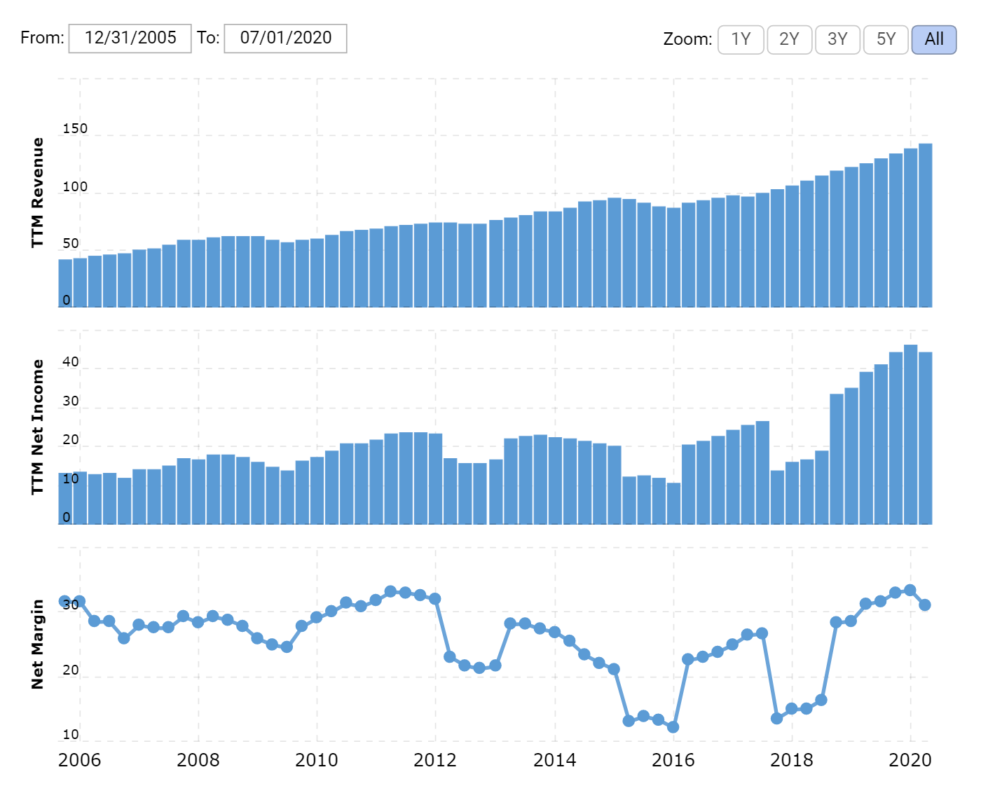Click the 2012 x-axis label
Screen dimensions: 981x793
435,760
